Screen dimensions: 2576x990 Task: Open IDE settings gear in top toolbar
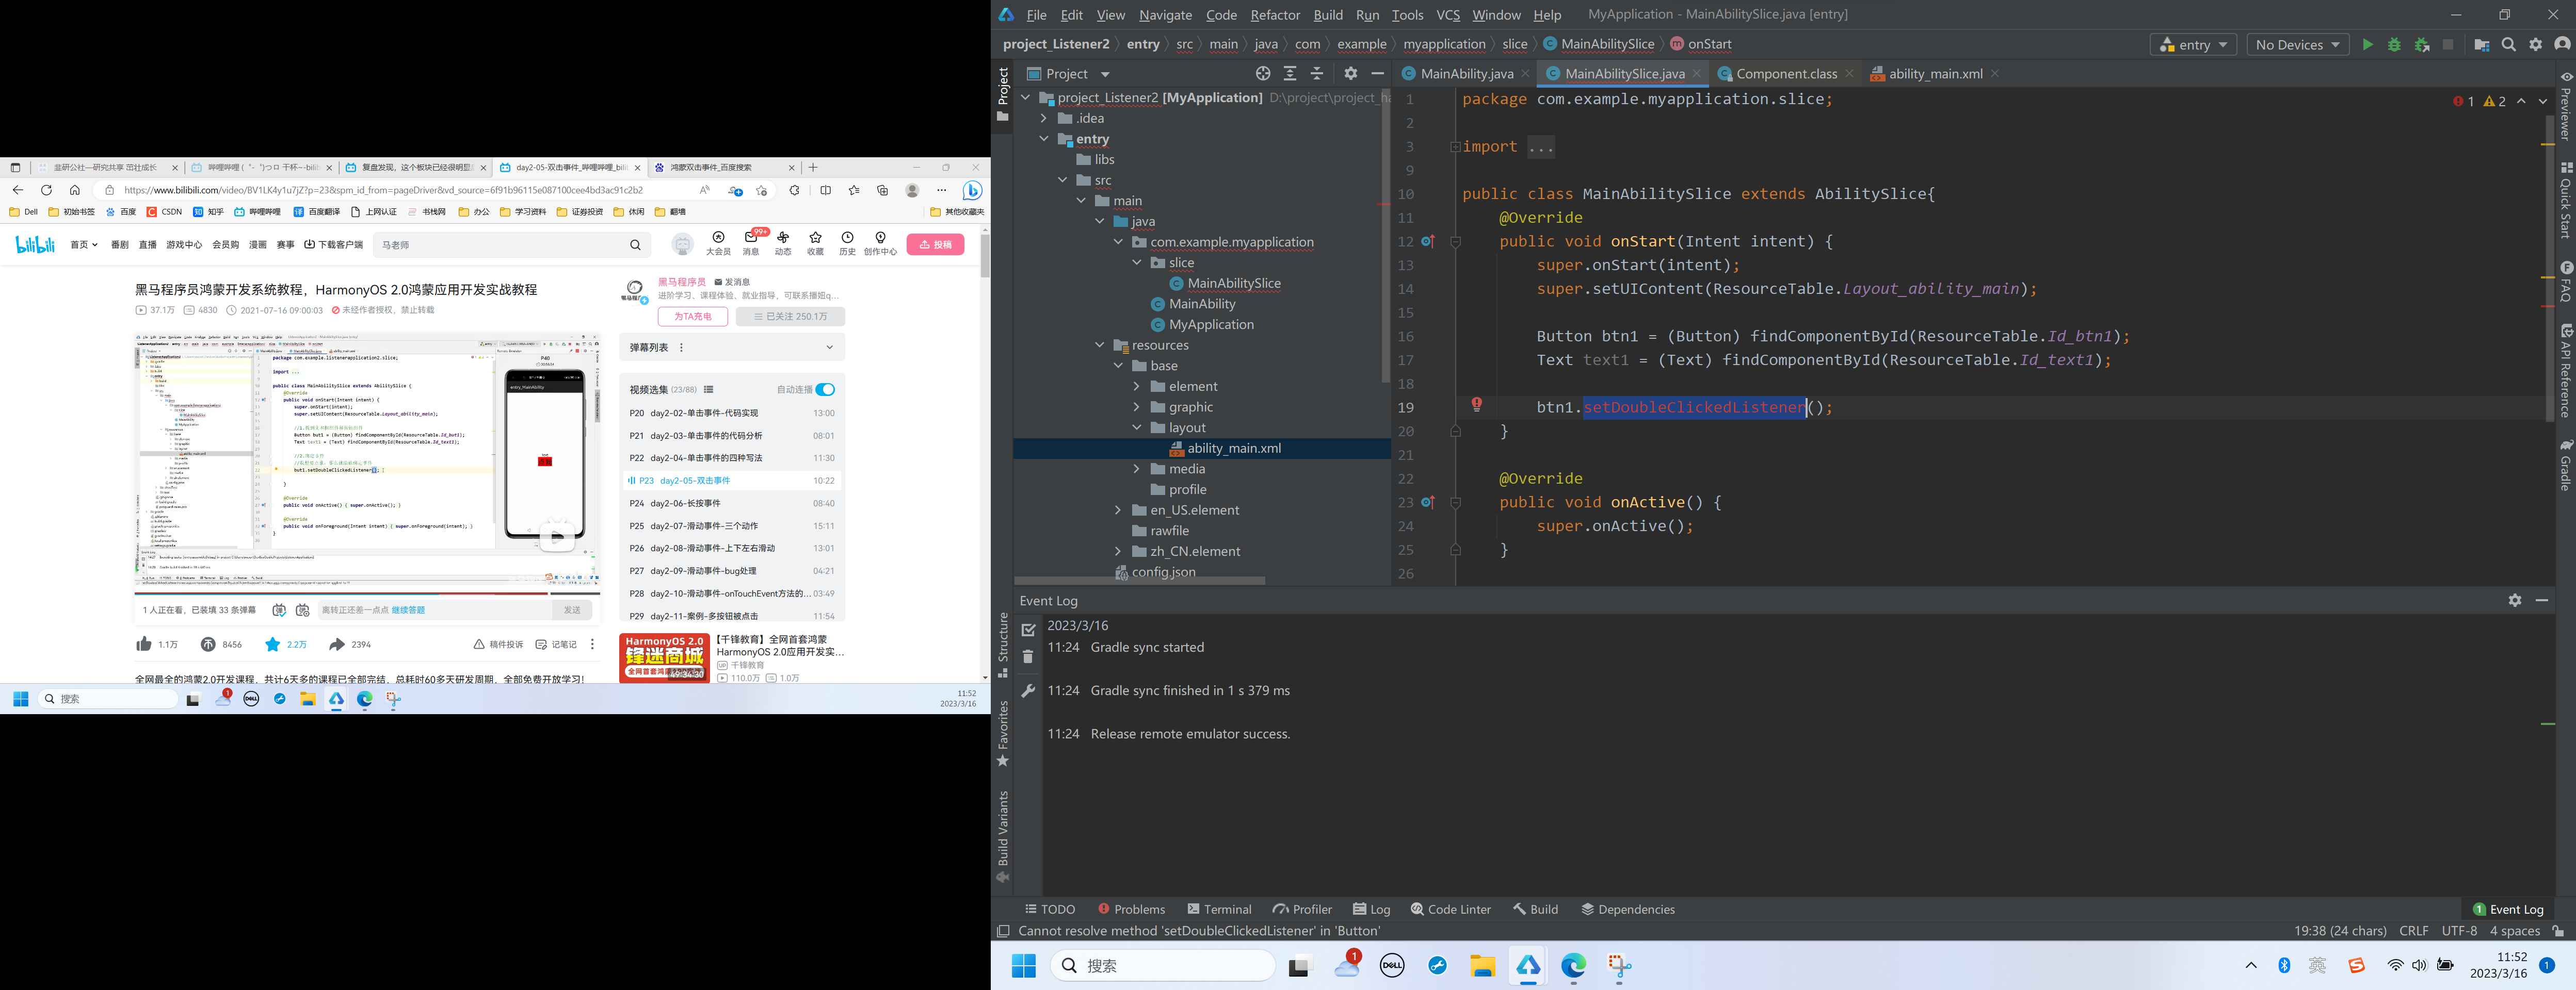coord(2535,45)
